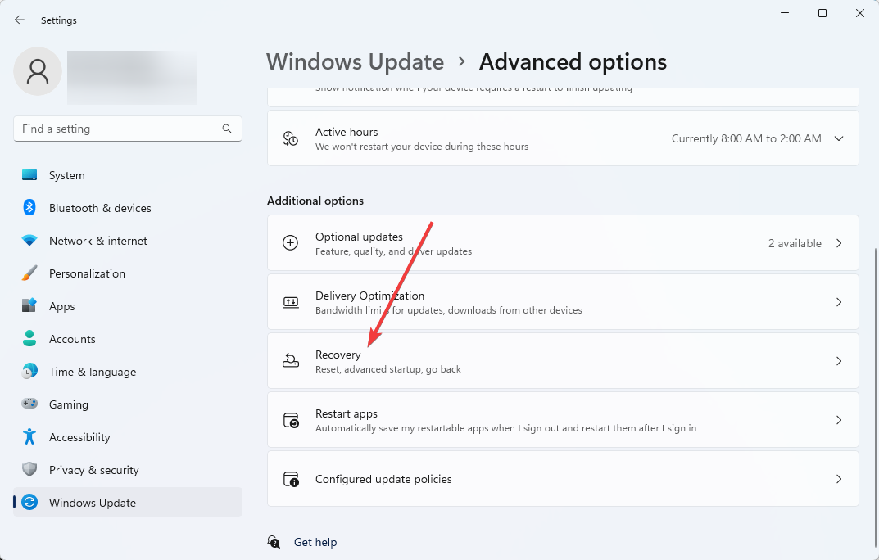Minimize the Settings window
The width and height of the screenshot is (879, 560).
tap(785, 13)
